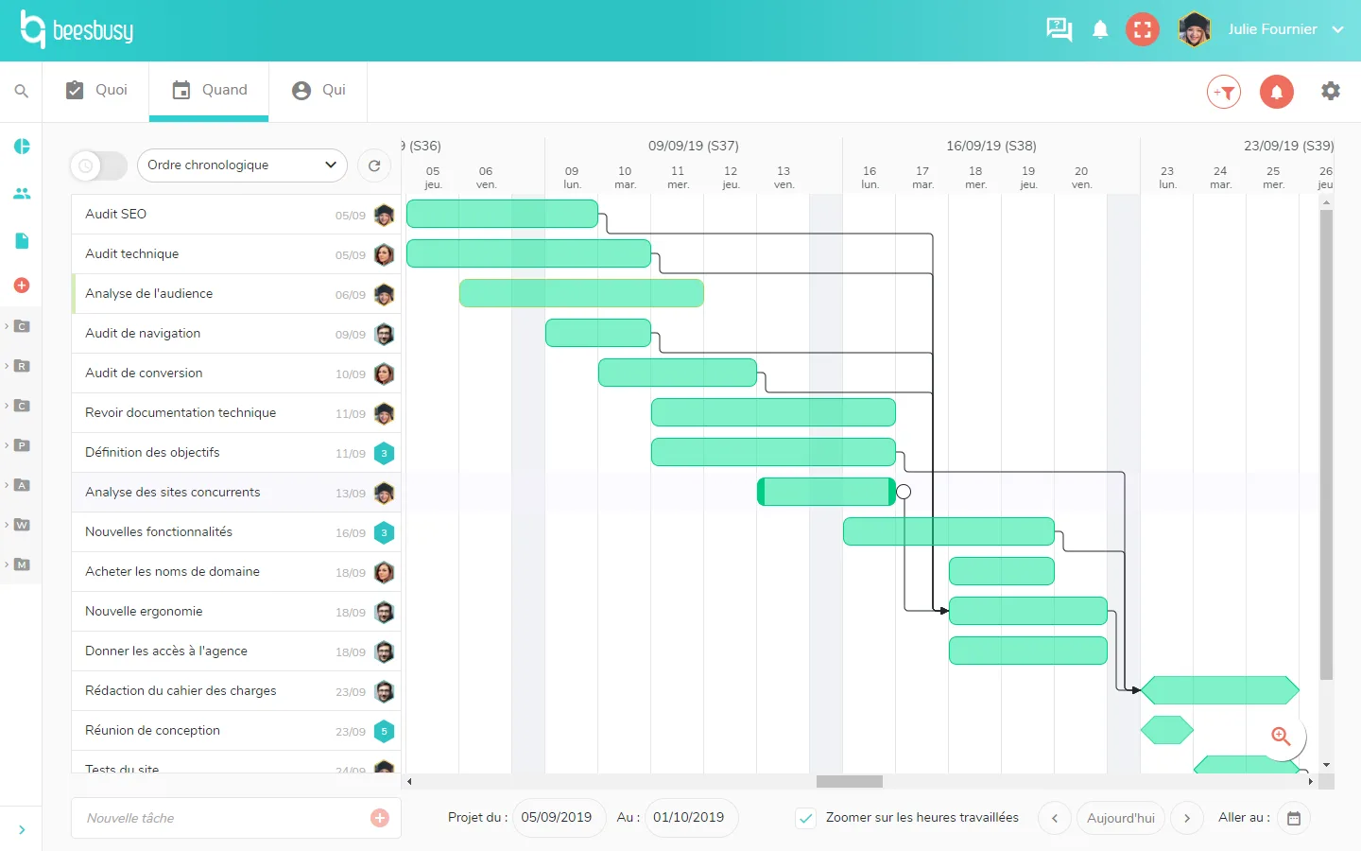This screenshot has width=1361, height=851.
Task: Click the 3-member badge on Nouvelles fonctionnalités
Action: click(384, 533)
